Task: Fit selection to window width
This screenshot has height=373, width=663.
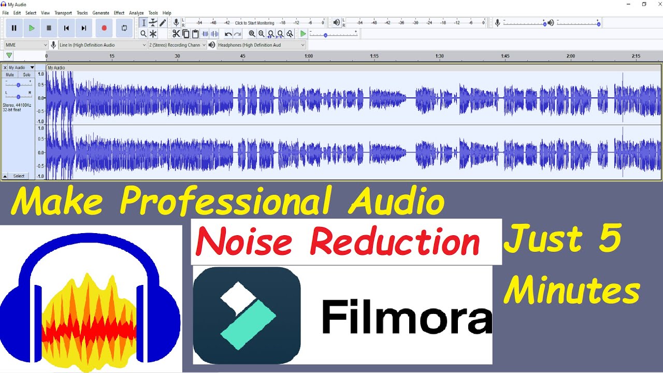Action: [x=271, y=34]
